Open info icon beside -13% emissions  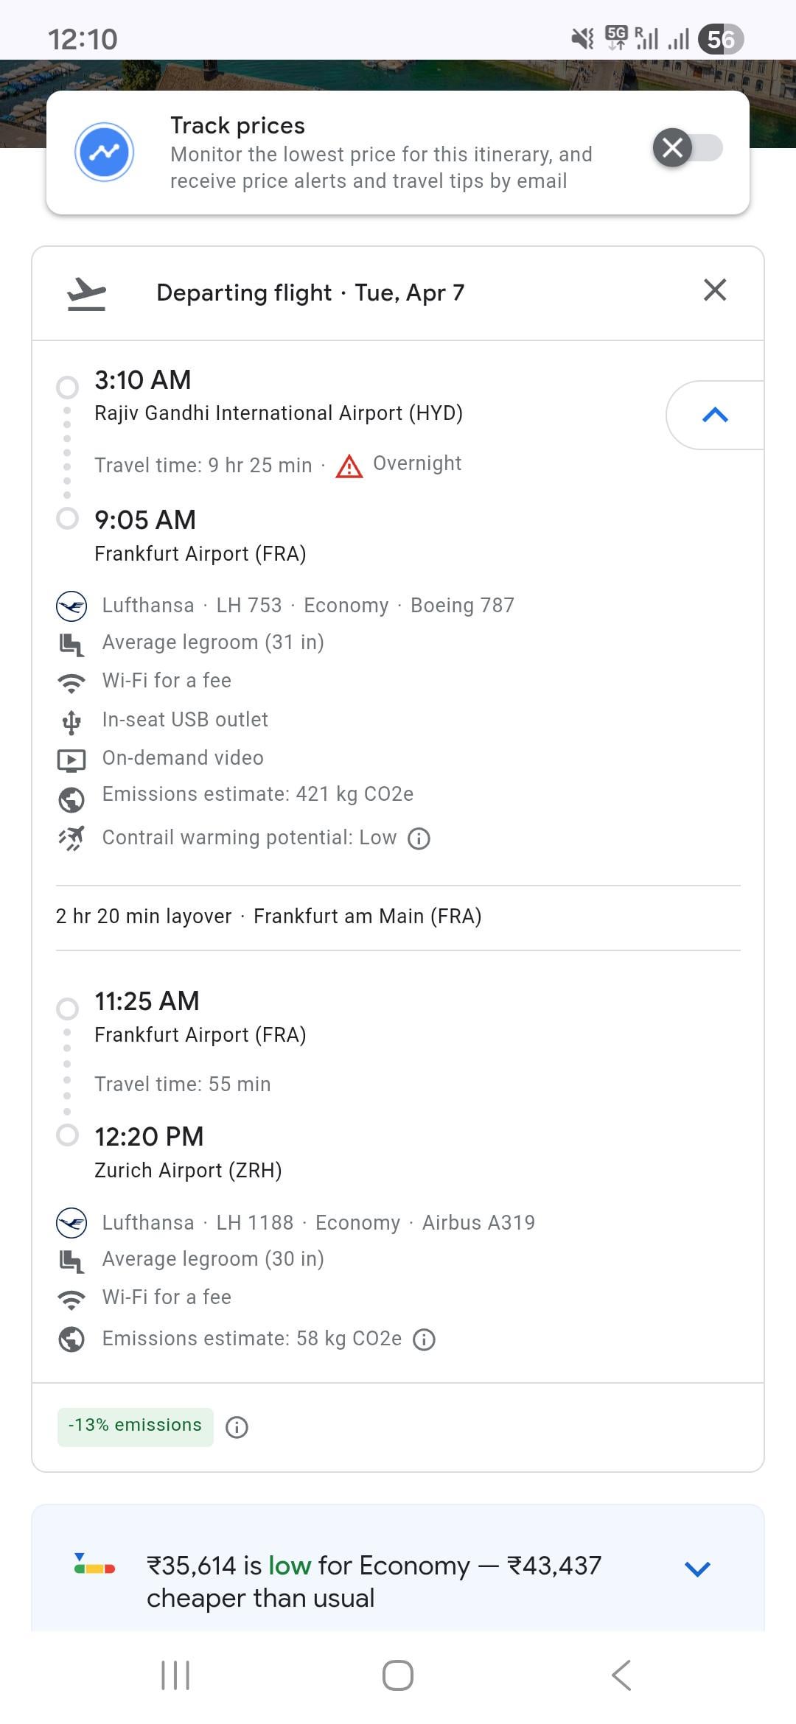[x=237, y=1428]
